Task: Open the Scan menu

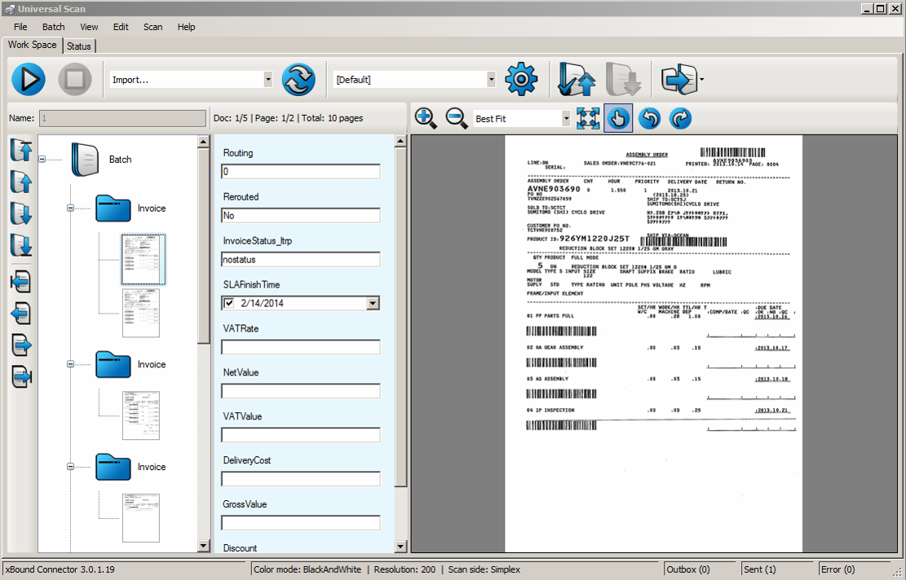Action: [152, 27]
